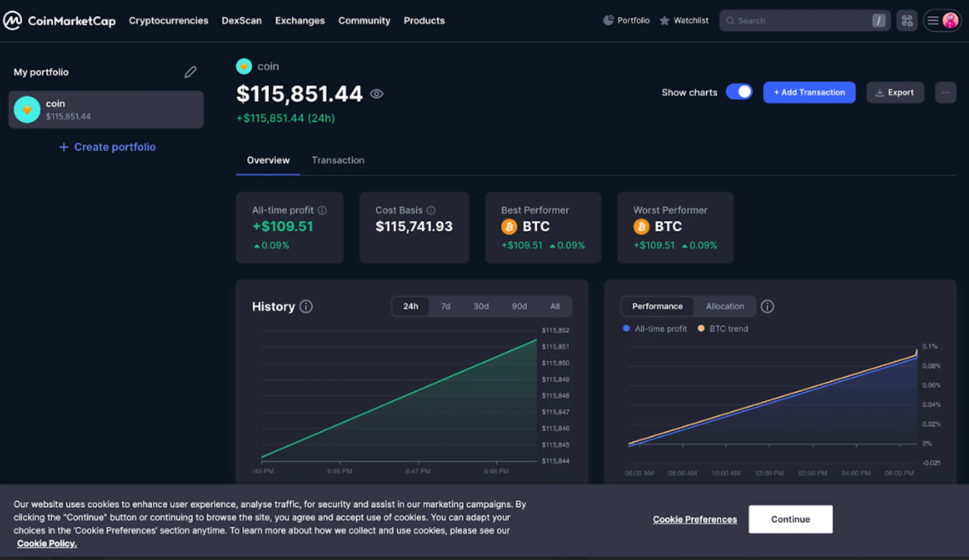Click the Watchlist star icon
969x560 pixels.
click(x=665, y=20)
